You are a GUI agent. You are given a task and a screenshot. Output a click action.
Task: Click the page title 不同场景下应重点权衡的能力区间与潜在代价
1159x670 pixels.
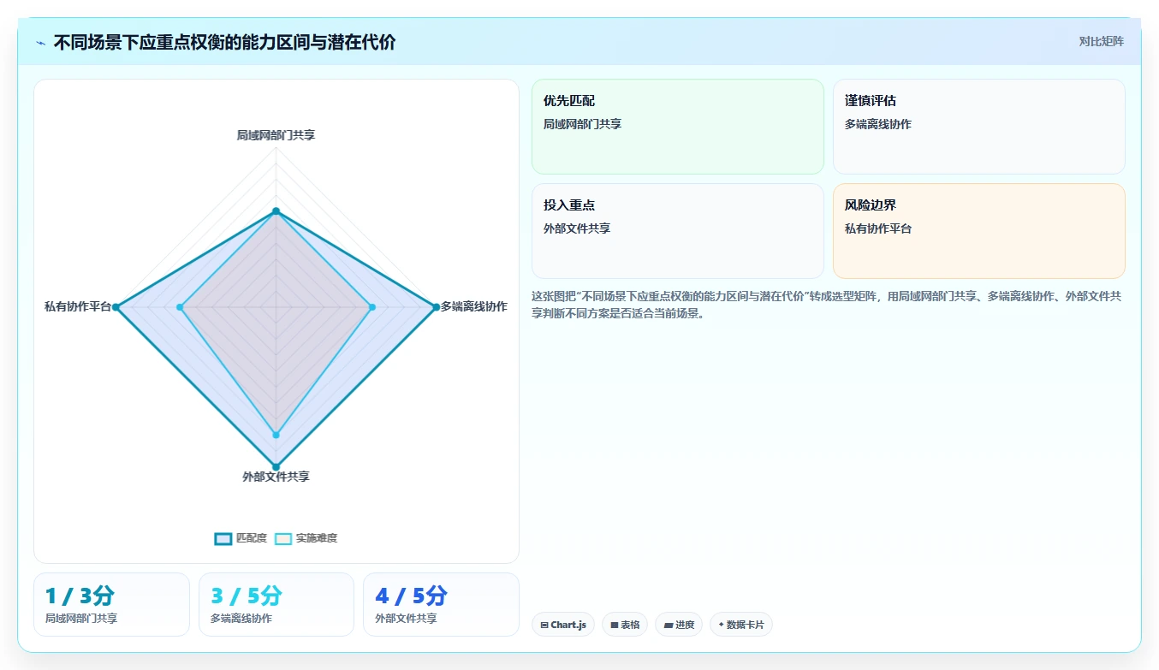pyautogui.click(x=225, y=43)
